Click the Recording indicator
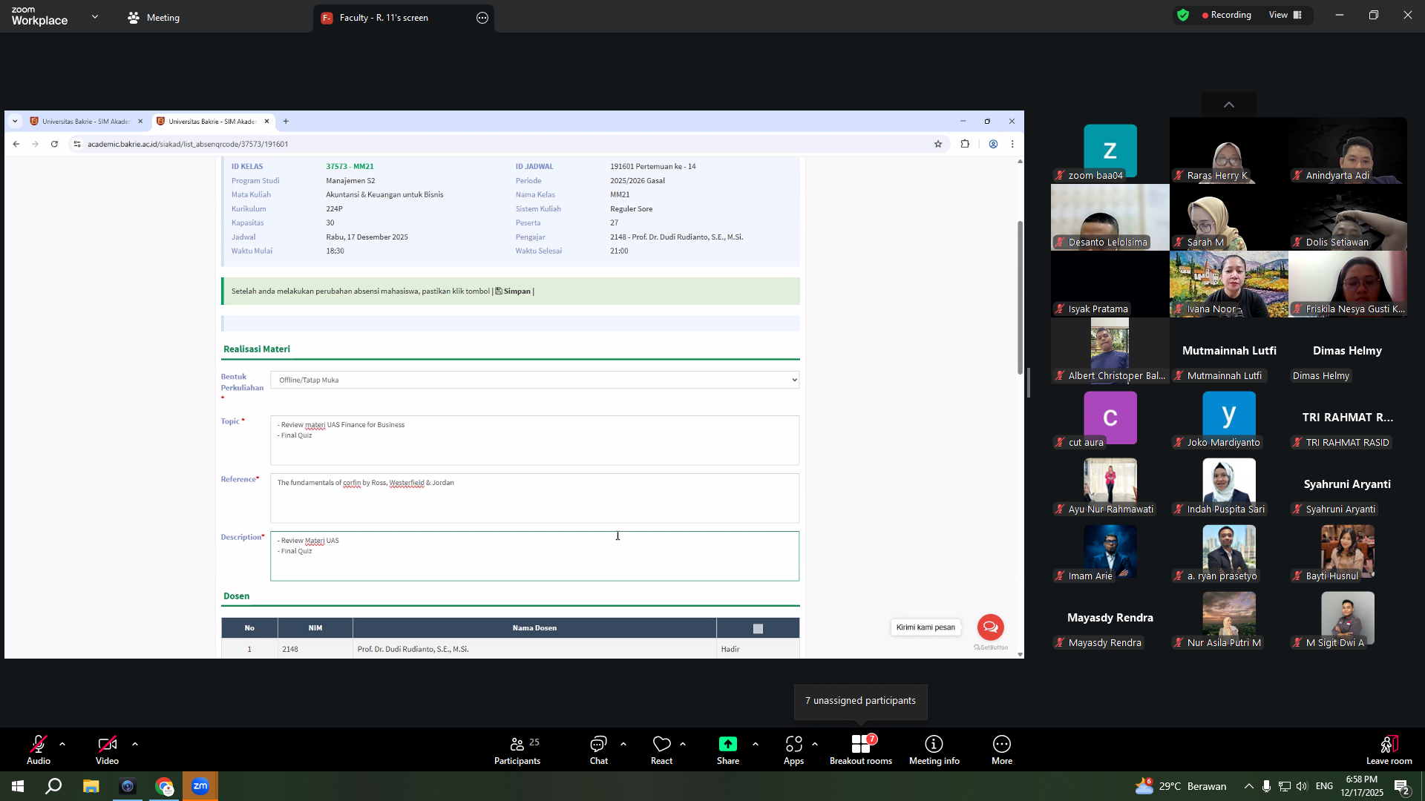Screen dimensions: 1425x801 coord(1226,15)
